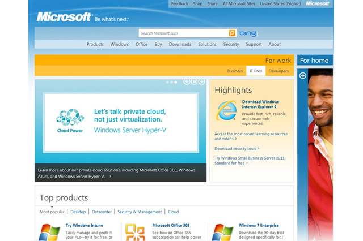
Task: Open the Downloads navigation menu
Action: [180, 44]
